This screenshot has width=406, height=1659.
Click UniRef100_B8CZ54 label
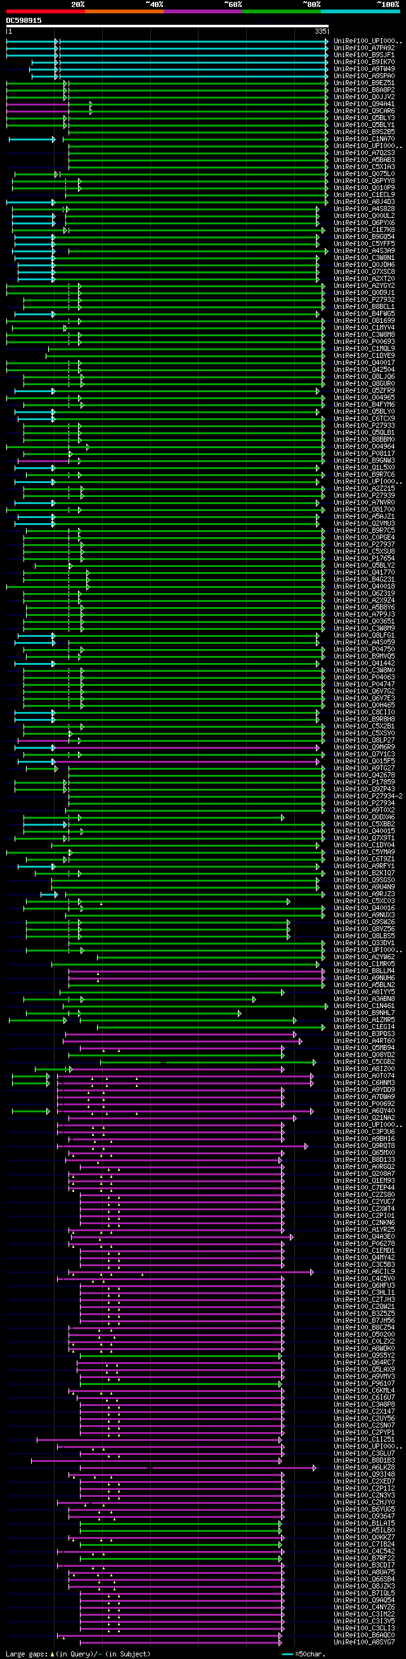tap(364, 1327)
